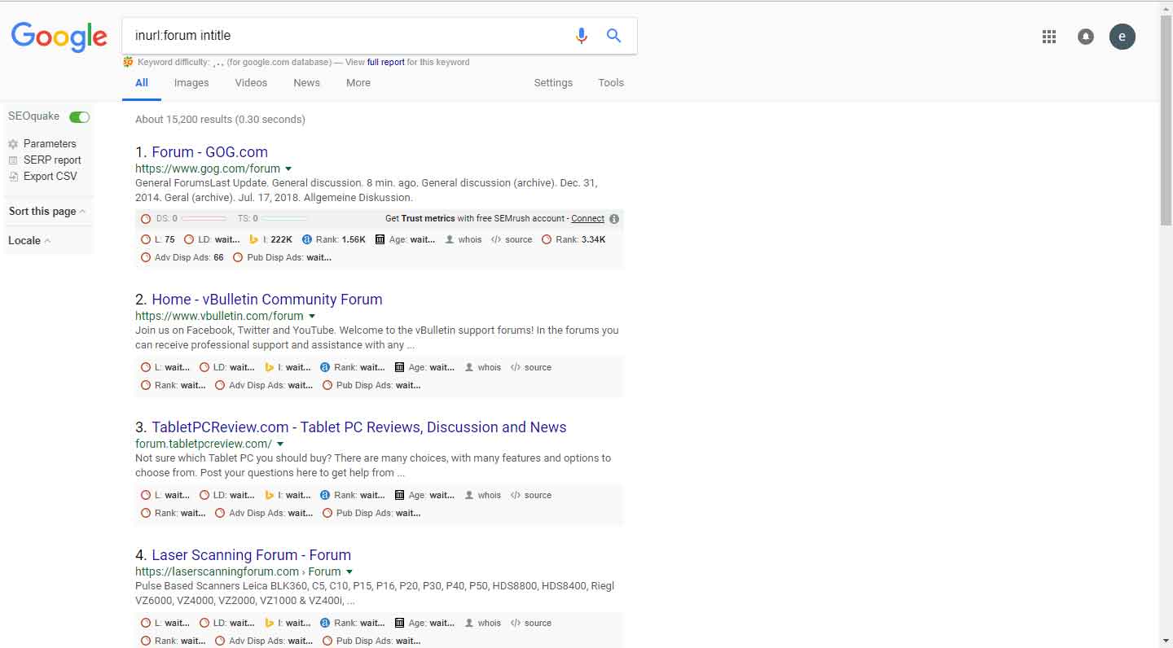Open the More search menu

(x=358, y=83)
